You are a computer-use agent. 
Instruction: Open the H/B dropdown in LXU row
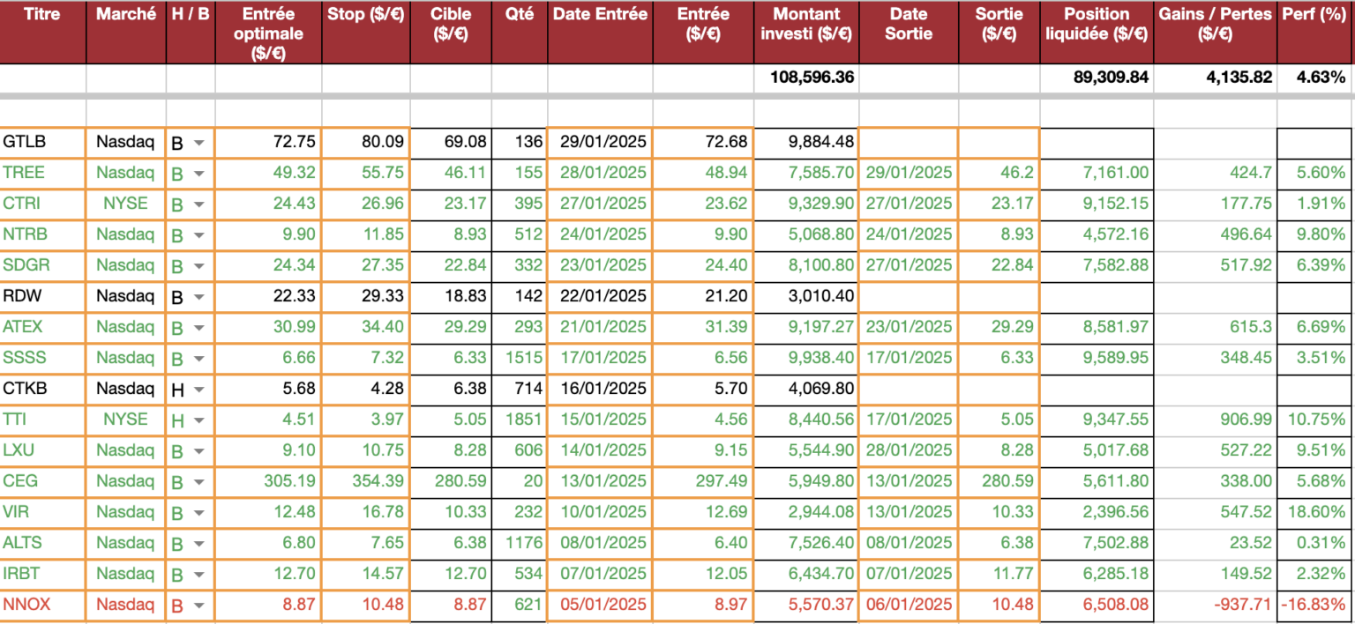coord(199,451)
